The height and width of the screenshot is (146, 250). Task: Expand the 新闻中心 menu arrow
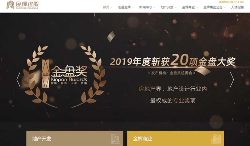coord(154,7)
